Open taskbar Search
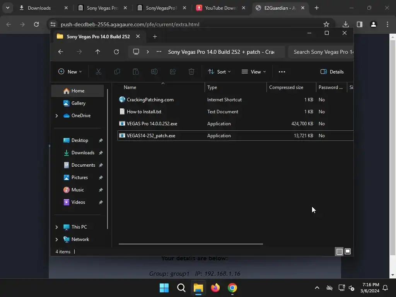The image size is (396, 297). (181, 288)
